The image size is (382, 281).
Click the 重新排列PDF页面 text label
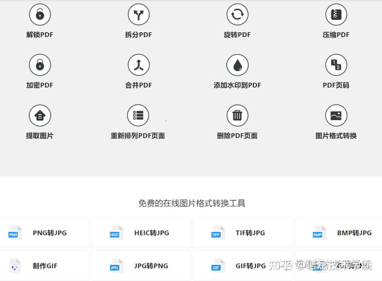pos(138,136)
